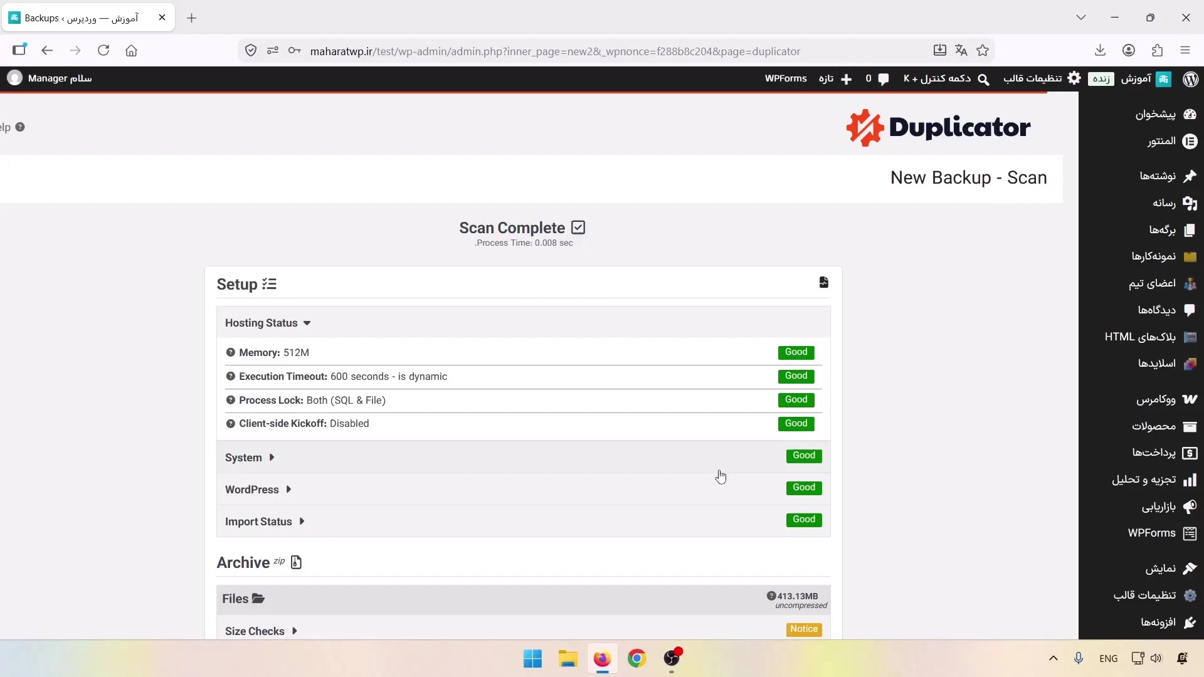Open the comments bubble in the admin bar

click(x=884, y=79)
